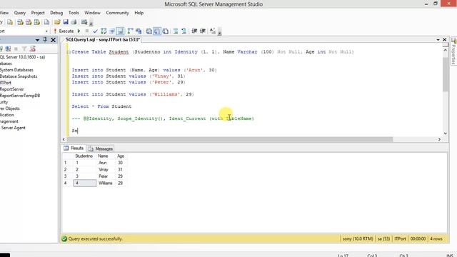This screenshot has height=257, width=457.
Task: Click Object Explorer Stop icon
Action: [16, 49]
